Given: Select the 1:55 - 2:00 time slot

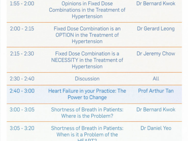Looking at the screenshot, I should click(x=22, y=4).
